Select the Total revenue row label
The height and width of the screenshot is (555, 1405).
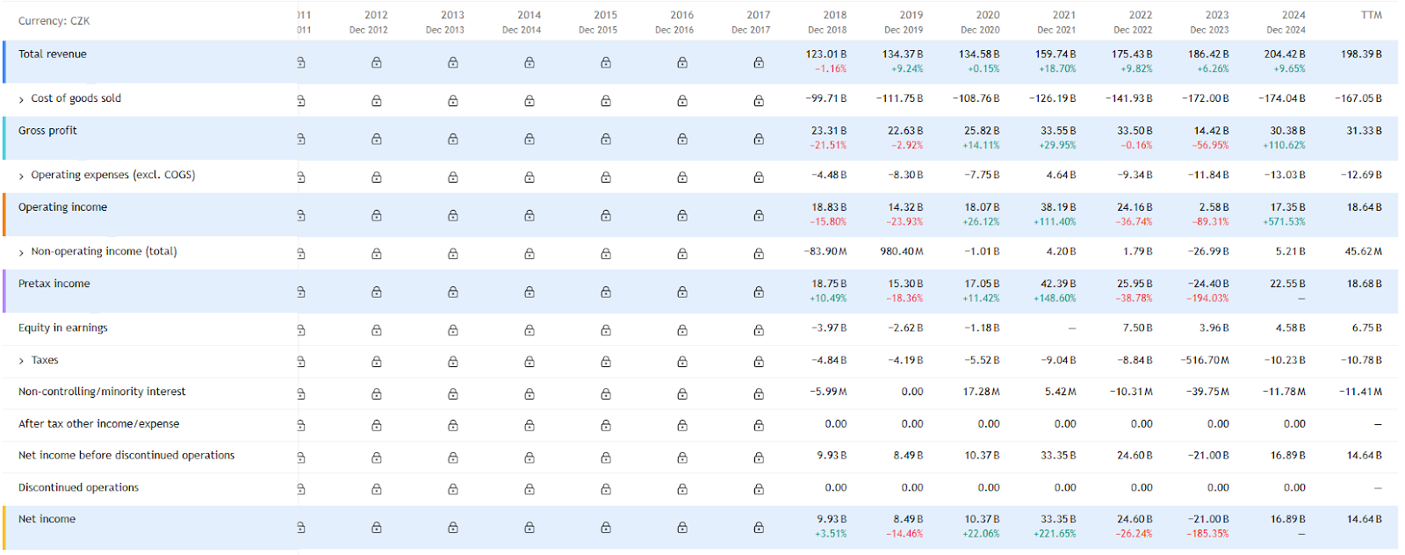(x=53, y=54)
